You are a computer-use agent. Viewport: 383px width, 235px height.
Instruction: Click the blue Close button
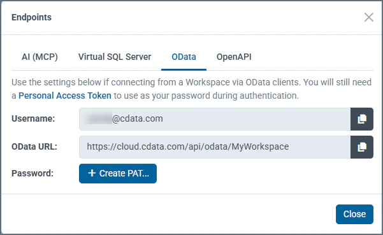point(354,214)
